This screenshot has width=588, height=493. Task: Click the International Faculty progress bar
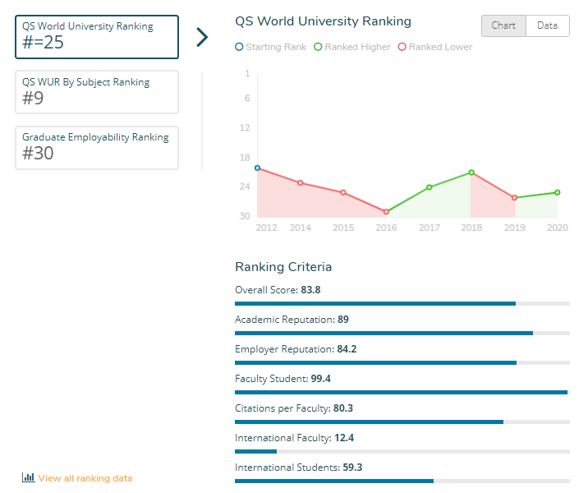point(402,452)
